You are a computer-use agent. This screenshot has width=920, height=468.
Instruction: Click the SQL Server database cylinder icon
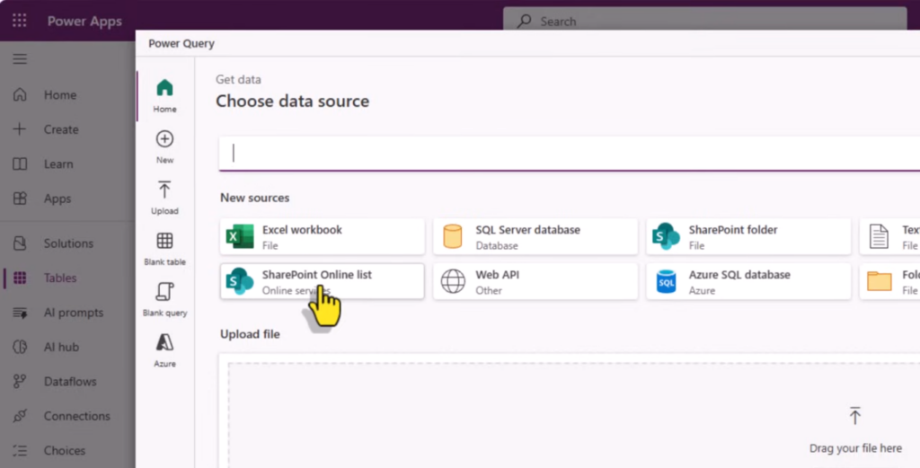(x=453, y=236)
